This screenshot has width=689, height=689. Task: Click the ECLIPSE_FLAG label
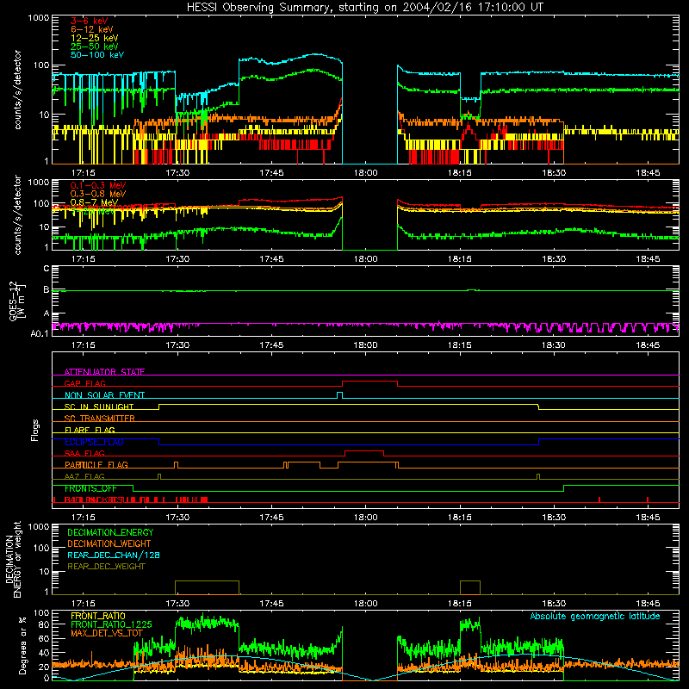(94, 442)
